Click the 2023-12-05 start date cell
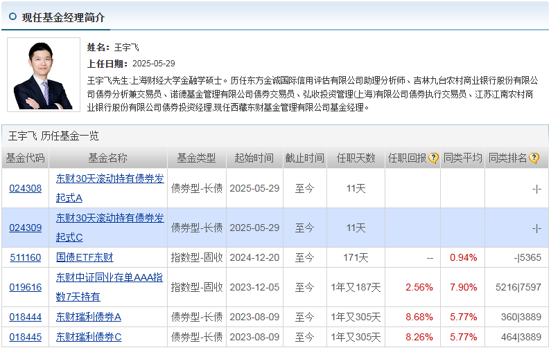Viewport: 551px width, 350px height. [254, 287]
